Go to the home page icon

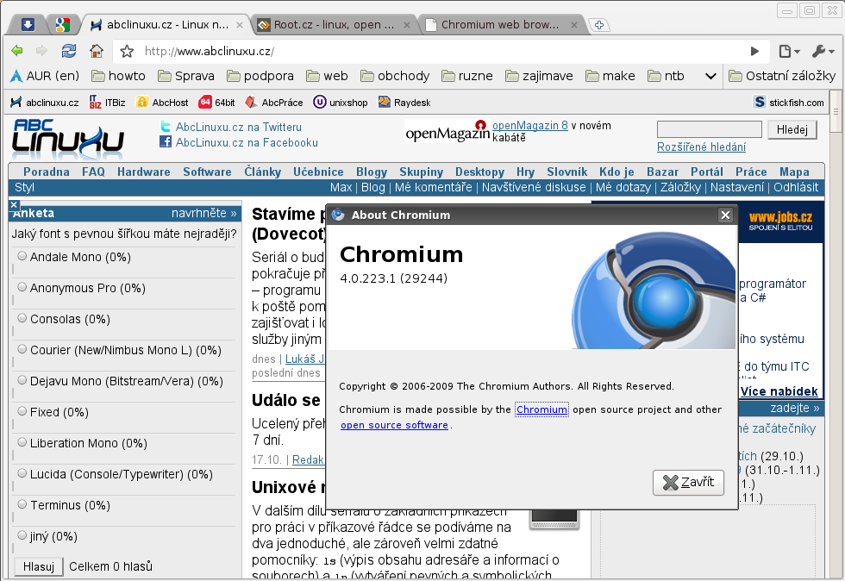[97, 51]
